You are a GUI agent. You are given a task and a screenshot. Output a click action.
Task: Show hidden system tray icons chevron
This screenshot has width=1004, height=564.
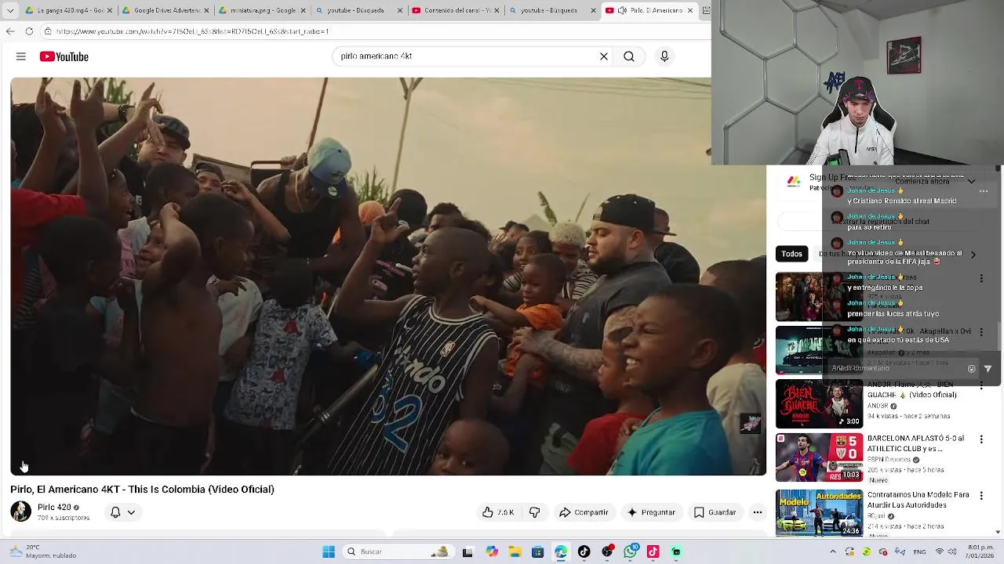click(x=833, y=551)
